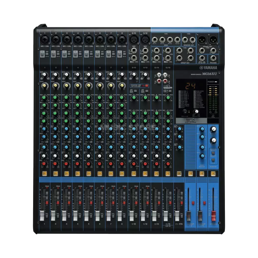258x258 pixels.
Task: Click channel 6 AUX1 blue knob
Action: [x=100, y=129]
